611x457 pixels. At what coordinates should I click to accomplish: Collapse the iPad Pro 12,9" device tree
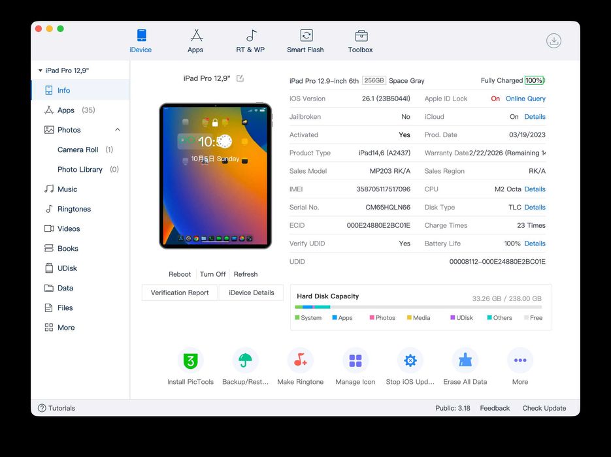coord(40,71)
